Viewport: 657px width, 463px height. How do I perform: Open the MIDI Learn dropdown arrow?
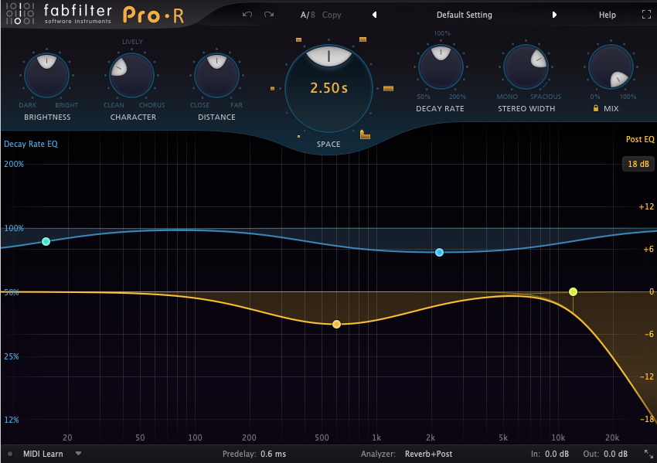tap(78, 454)
